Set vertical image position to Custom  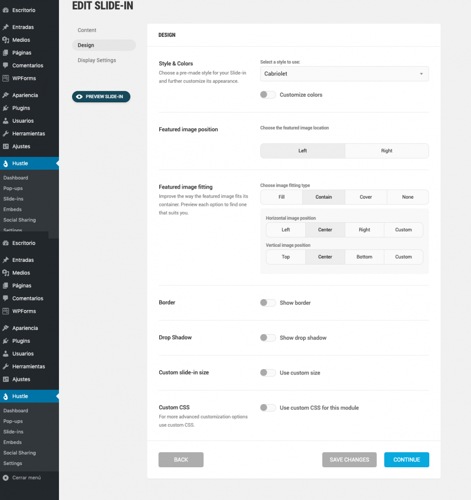[x=403, y=257]
